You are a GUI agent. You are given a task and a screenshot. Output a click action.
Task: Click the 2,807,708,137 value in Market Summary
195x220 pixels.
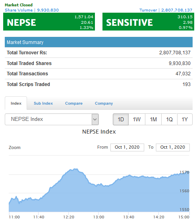(175, 53)
